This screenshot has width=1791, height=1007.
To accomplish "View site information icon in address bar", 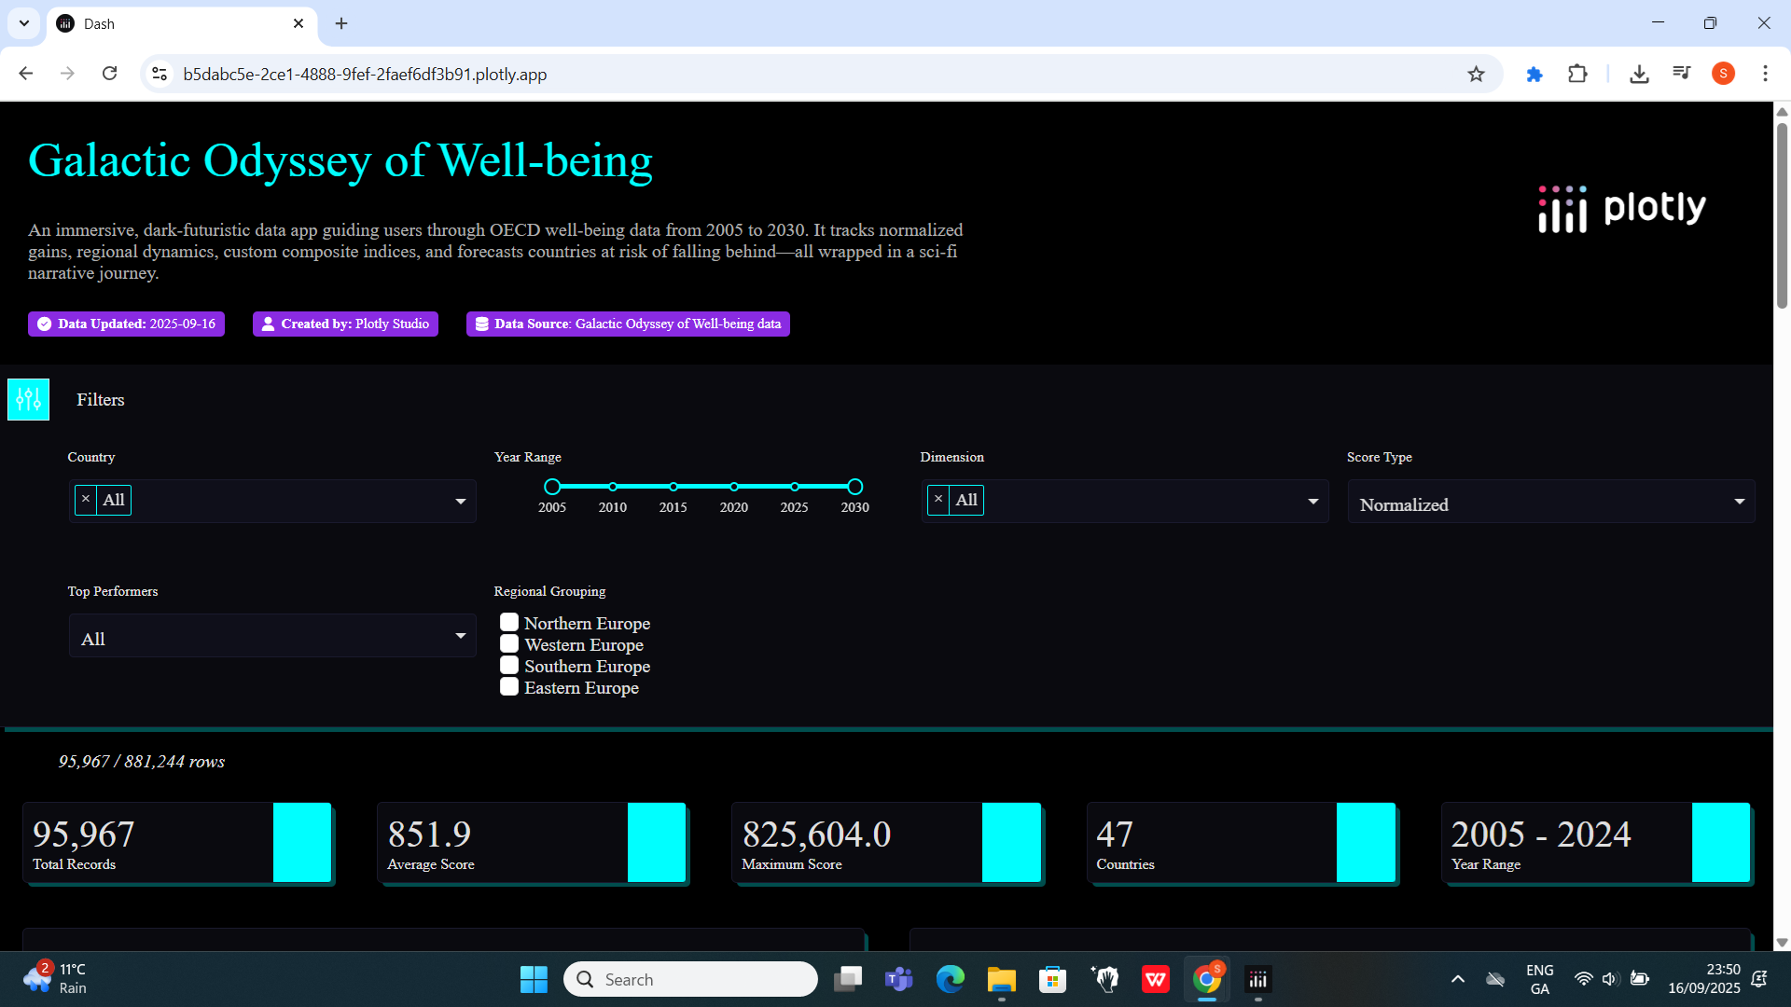I will (160, 74).
